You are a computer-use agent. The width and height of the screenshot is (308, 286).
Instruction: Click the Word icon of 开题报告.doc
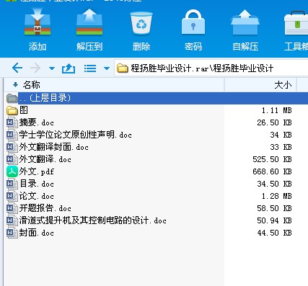click(x=12, y=208)
